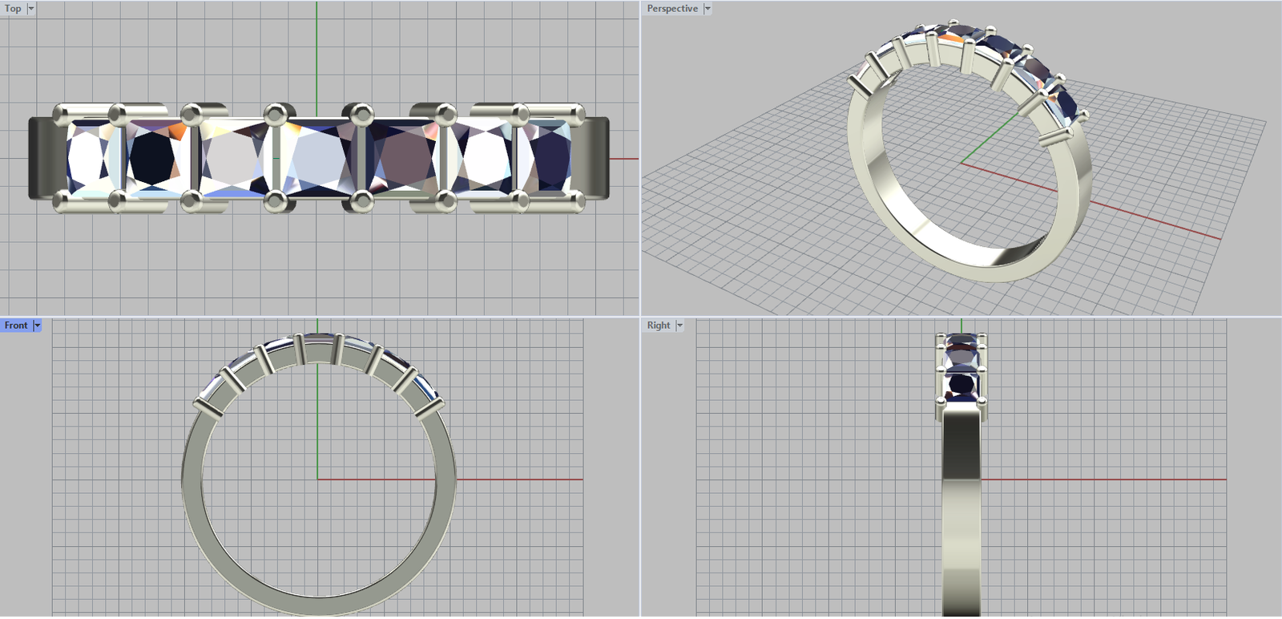Expand the Front viewport menu arrow

pos(37,326)
